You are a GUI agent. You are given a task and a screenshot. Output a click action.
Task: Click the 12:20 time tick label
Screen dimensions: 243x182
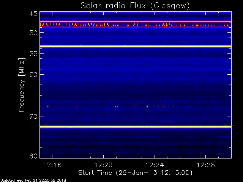click(103, 165)
